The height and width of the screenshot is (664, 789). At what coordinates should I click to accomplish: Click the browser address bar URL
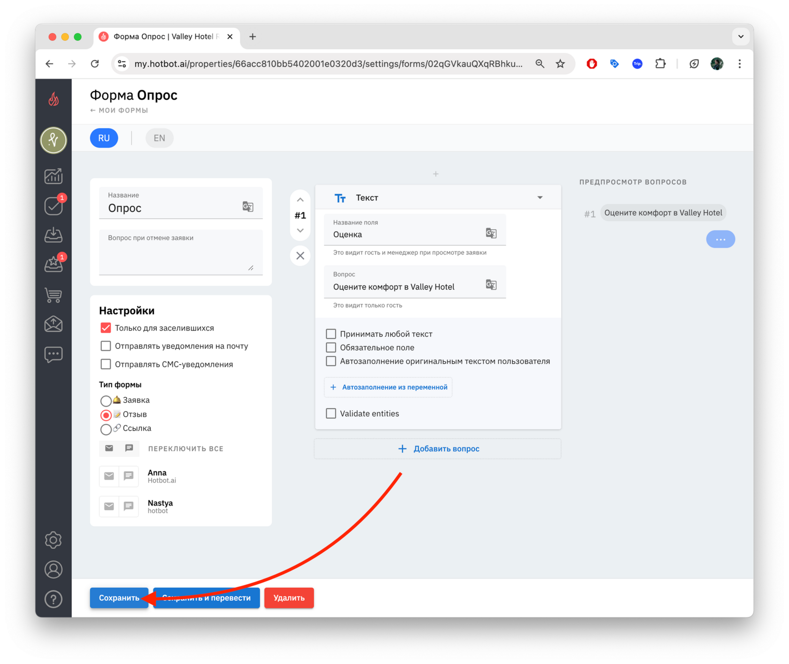tap(328, 63)
